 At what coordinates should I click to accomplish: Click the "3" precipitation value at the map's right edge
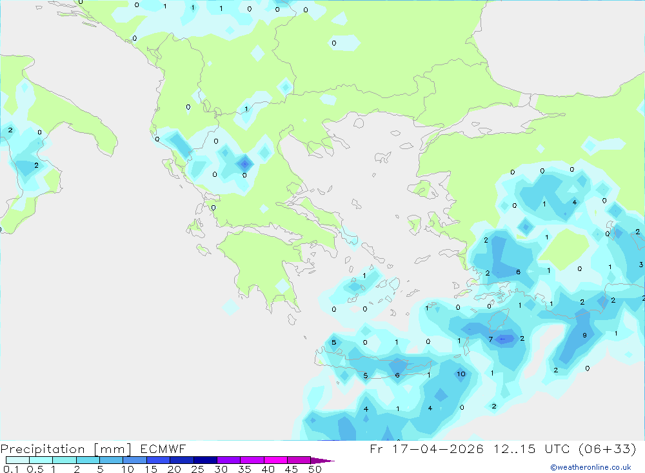click(641, 265)
